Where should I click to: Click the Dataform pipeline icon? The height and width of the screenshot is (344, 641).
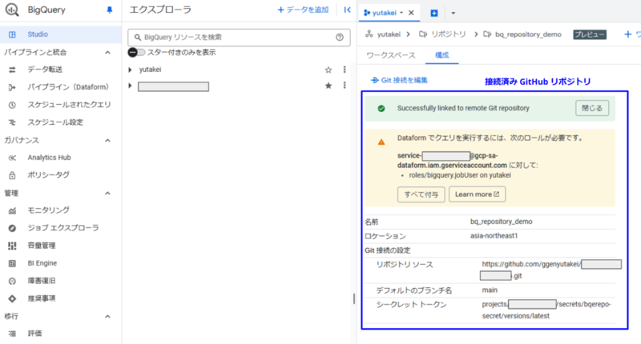(x=12, y=87)
